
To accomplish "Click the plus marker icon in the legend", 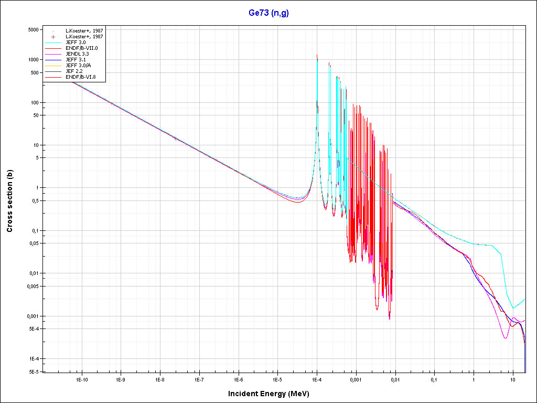I will 53,37.
